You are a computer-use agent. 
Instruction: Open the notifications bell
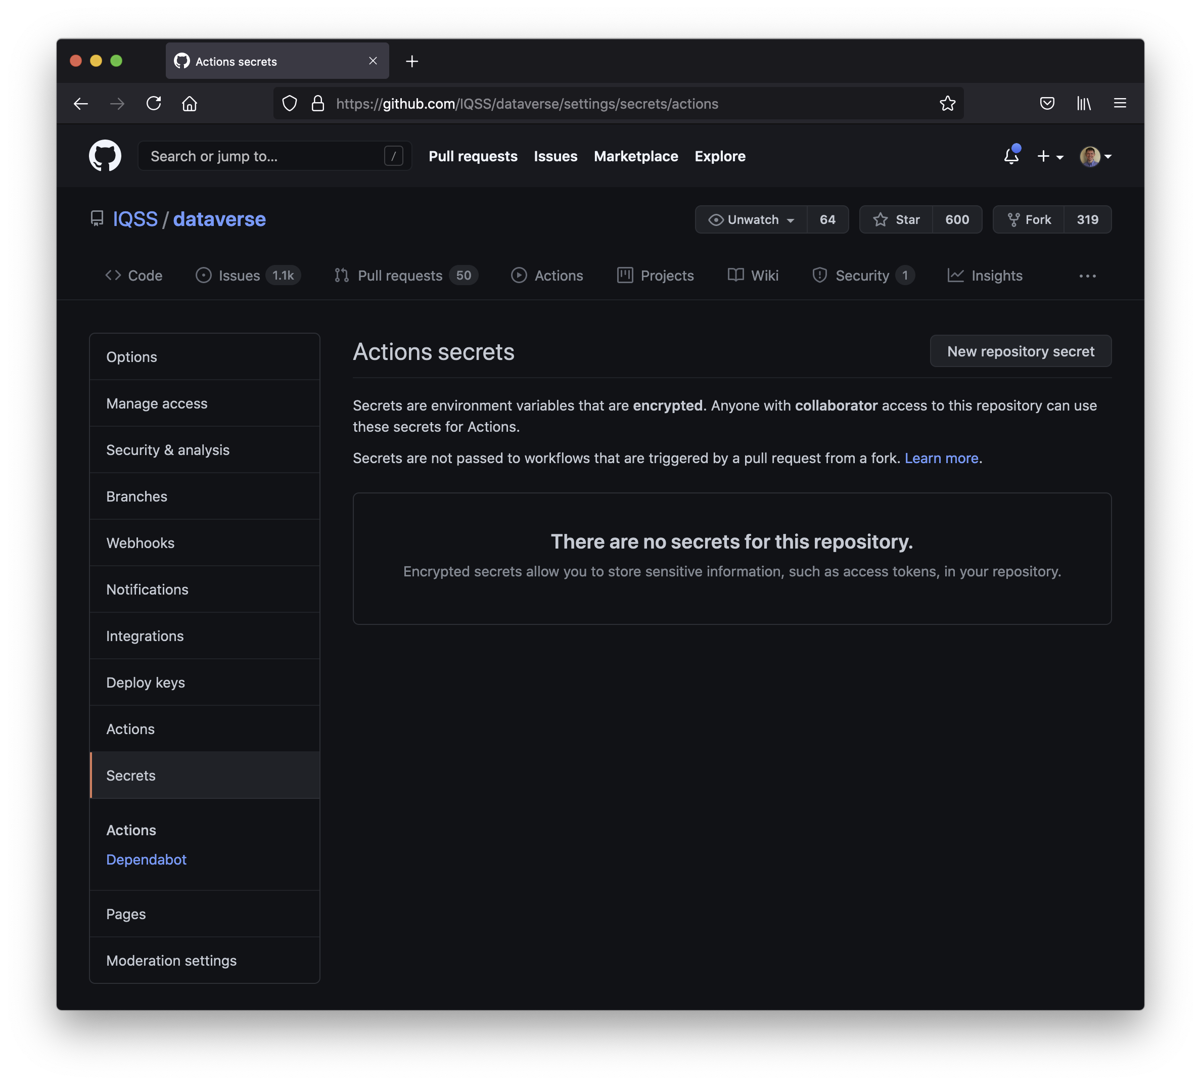coord(1011,156)
